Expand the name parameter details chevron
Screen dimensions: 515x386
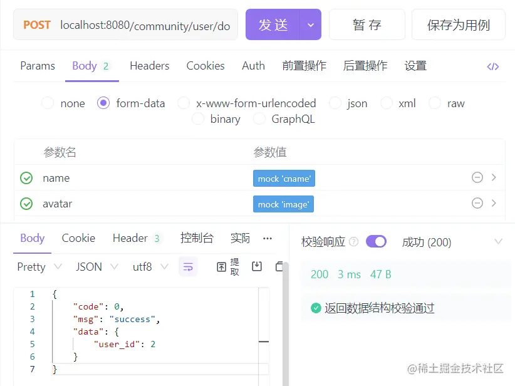[494, 177]
